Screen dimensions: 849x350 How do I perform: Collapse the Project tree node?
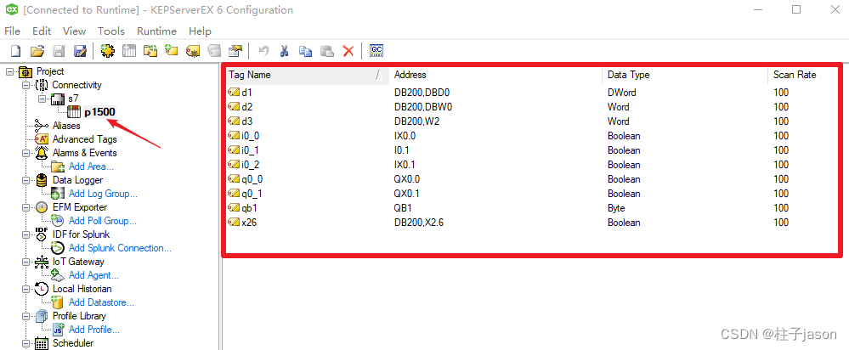[x=10, y=71]
